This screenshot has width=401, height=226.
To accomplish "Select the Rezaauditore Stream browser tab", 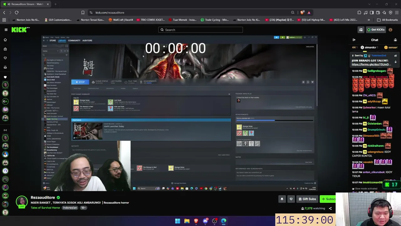I will 27,4.
